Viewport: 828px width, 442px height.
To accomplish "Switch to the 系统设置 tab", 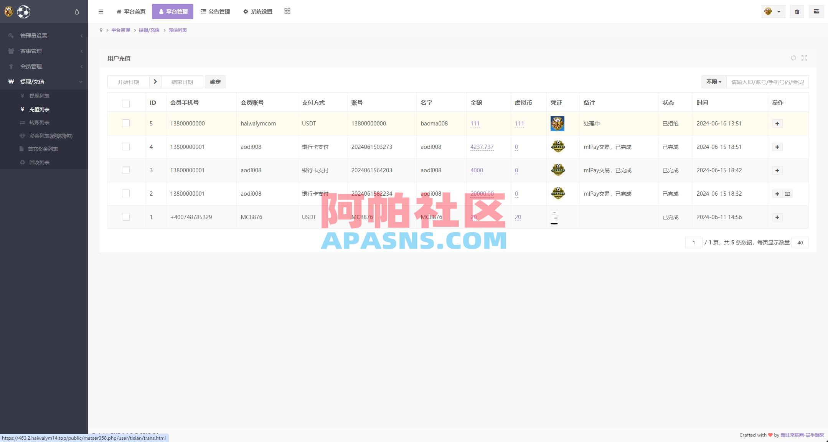I will [257, 12].
